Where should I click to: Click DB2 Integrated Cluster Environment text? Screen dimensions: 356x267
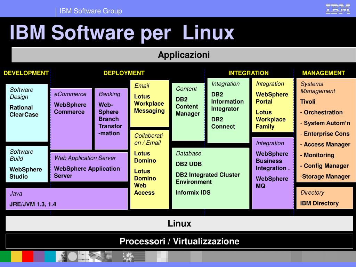208,178
